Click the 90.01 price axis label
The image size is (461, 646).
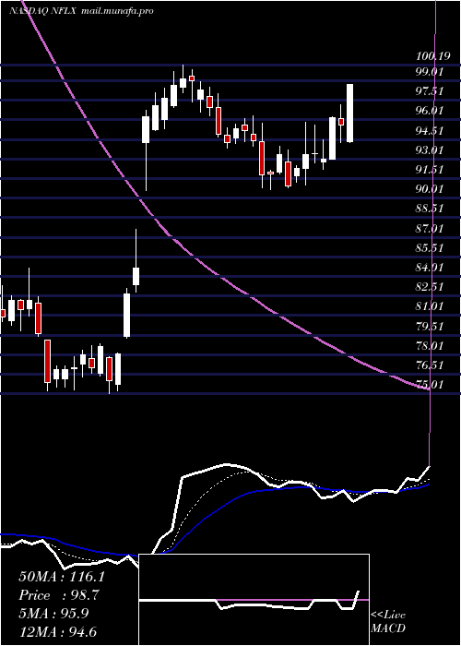tap(431, 189)
